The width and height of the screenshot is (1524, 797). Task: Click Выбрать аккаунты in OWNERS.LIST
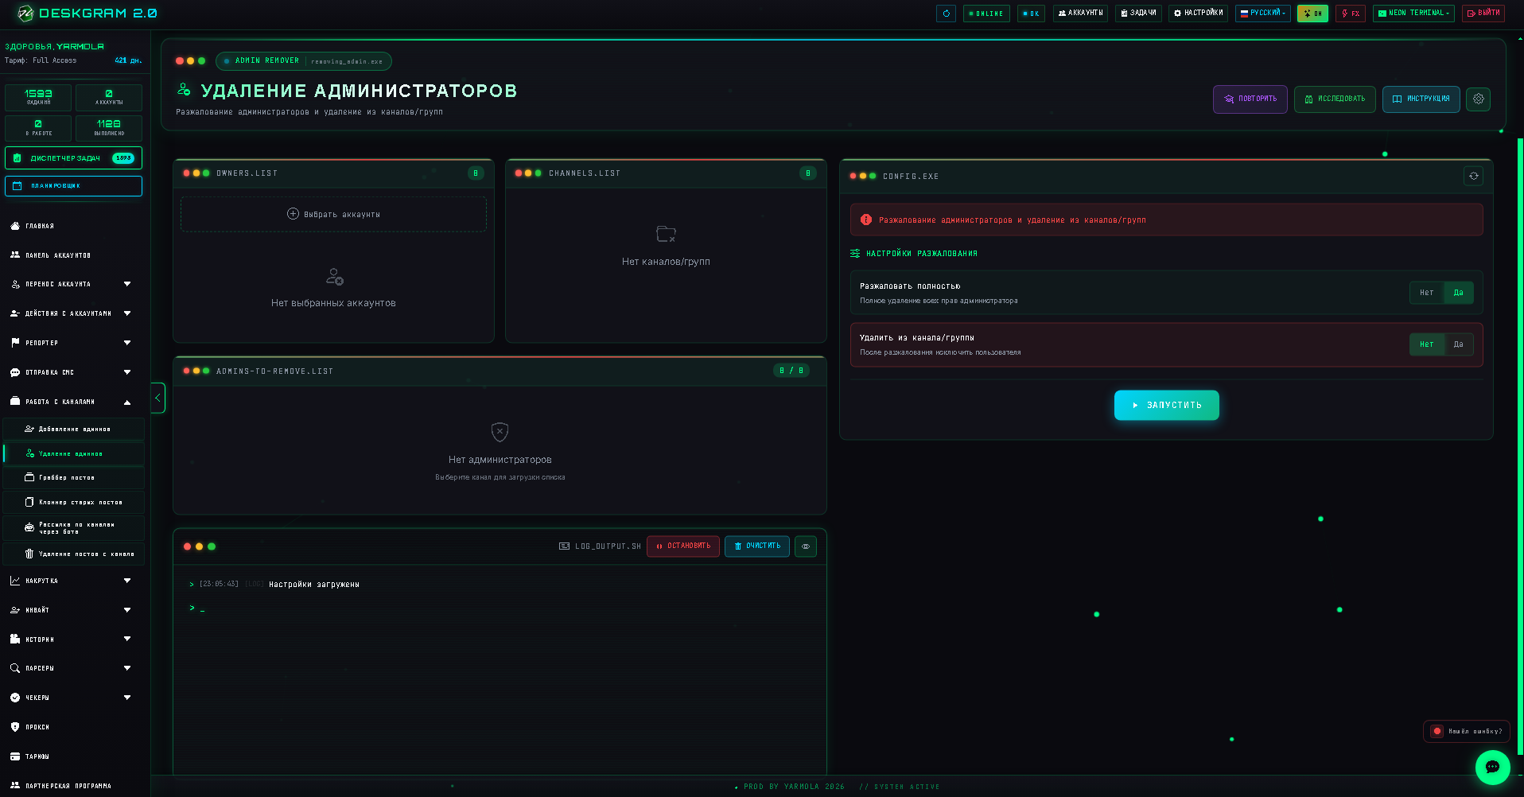point(333,214)
